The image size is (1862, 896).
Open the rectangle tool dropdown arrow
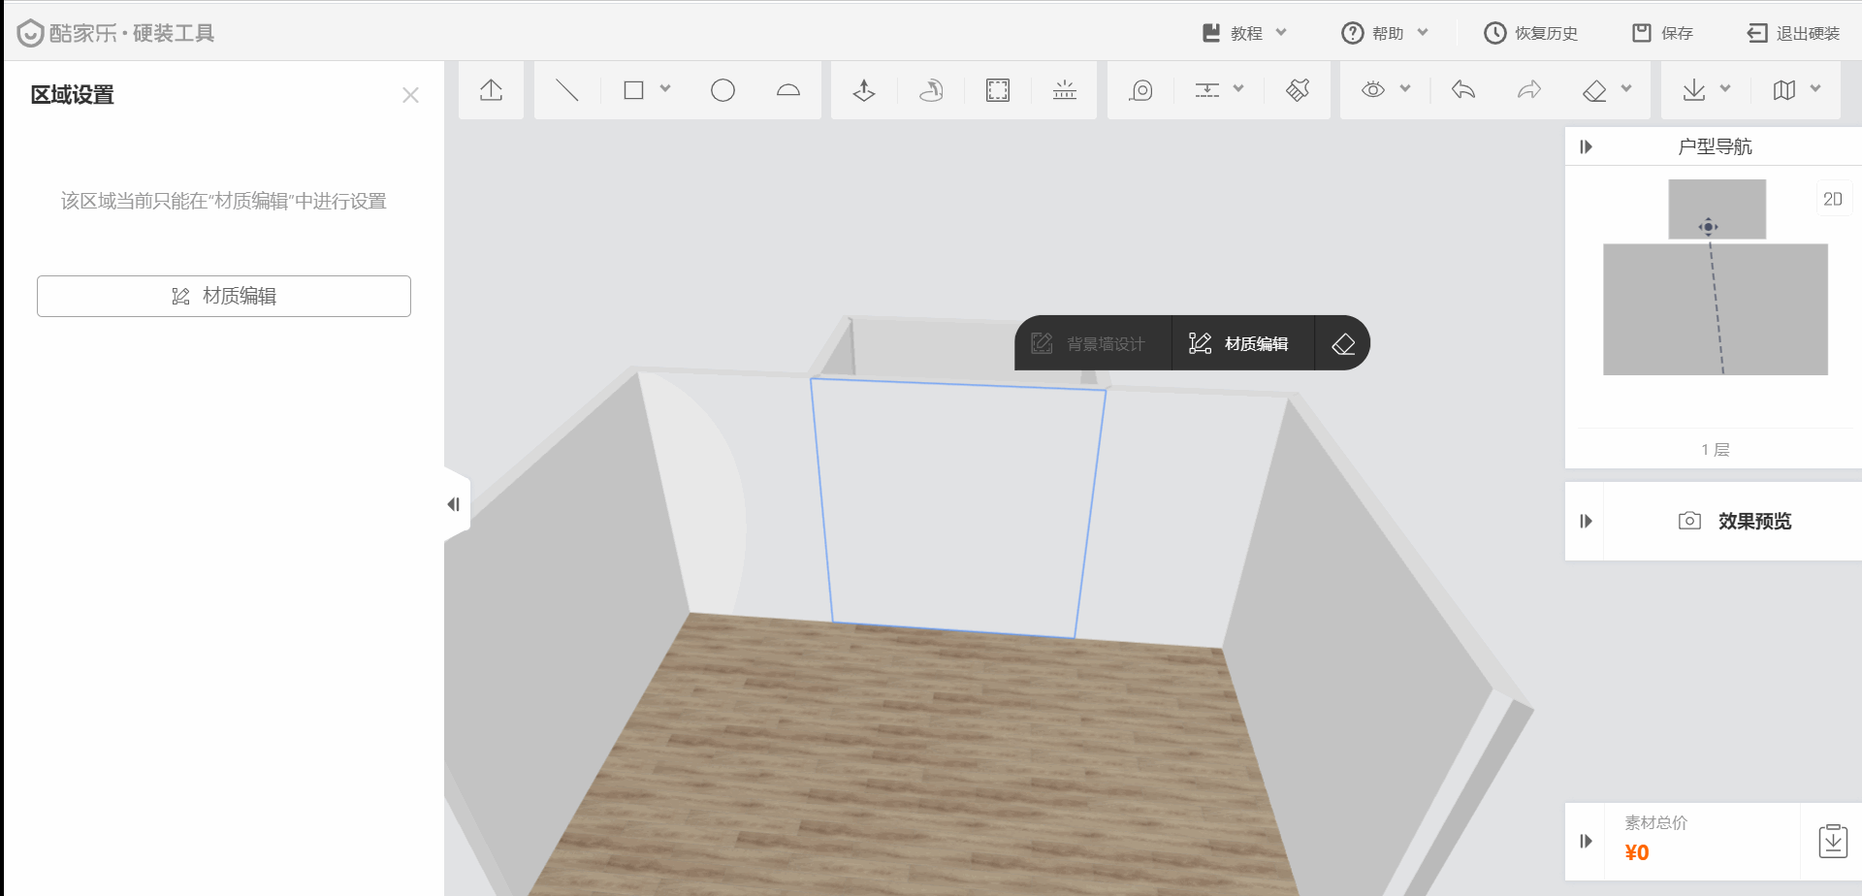[x=665, y=89]
